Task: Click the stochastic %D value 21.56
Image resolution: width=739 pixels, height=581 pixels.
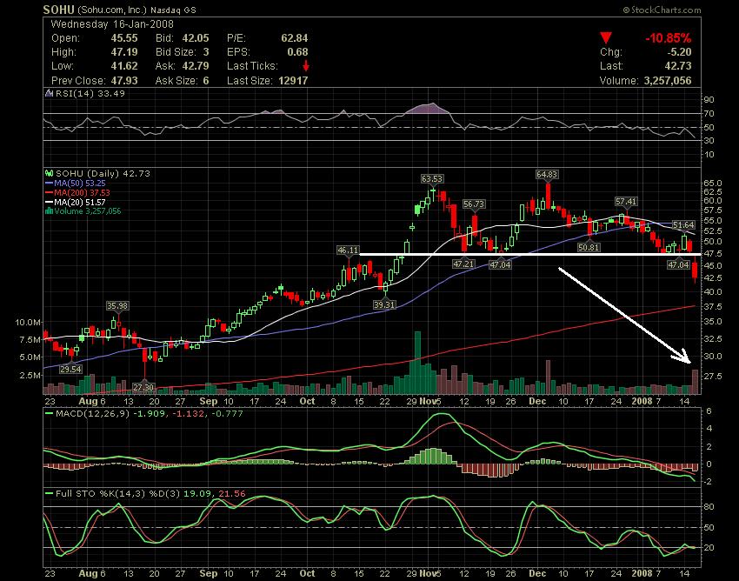Action: (233, 494)
